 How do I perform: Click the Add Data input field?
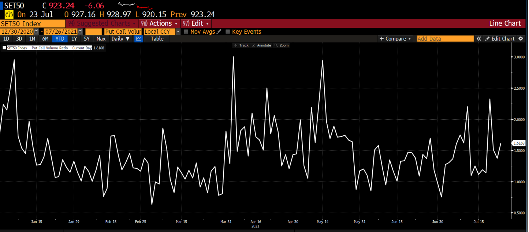pos(445,38)
